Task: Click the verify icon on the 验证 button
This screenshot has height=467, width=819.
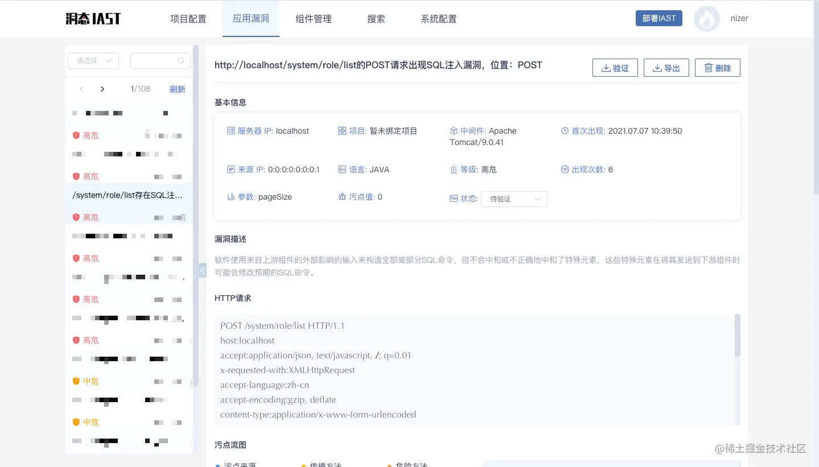Action: [x=605, y=67]
